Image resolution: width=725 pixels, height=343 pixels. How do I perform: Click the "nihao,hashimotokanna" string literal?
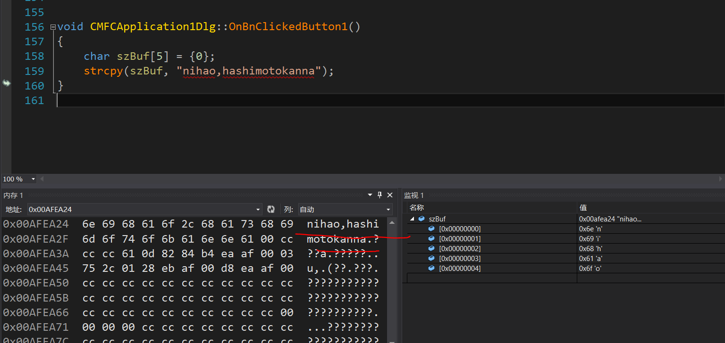pyautogui.click(x=248, y=71)
